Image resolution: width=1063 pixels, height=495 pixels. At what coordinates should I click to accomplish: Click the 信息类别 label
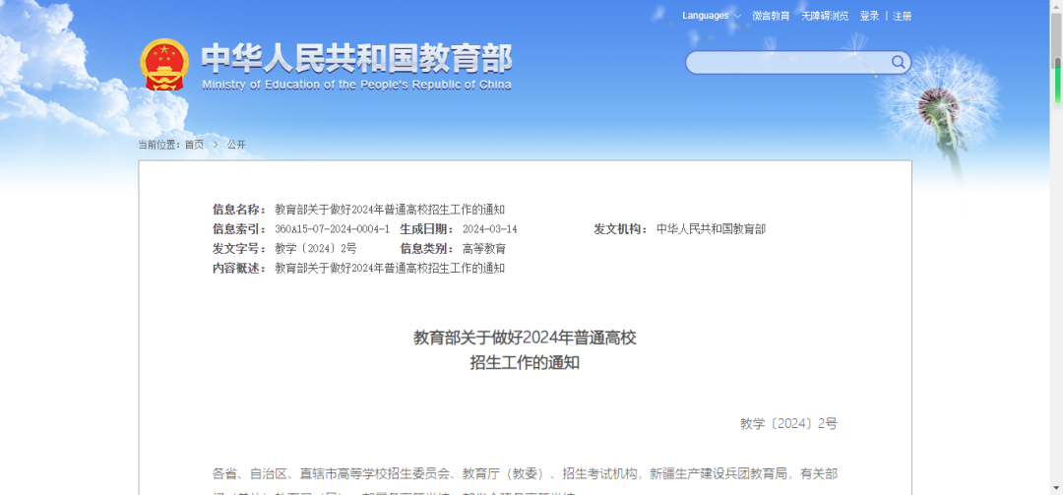coord(428,249)
